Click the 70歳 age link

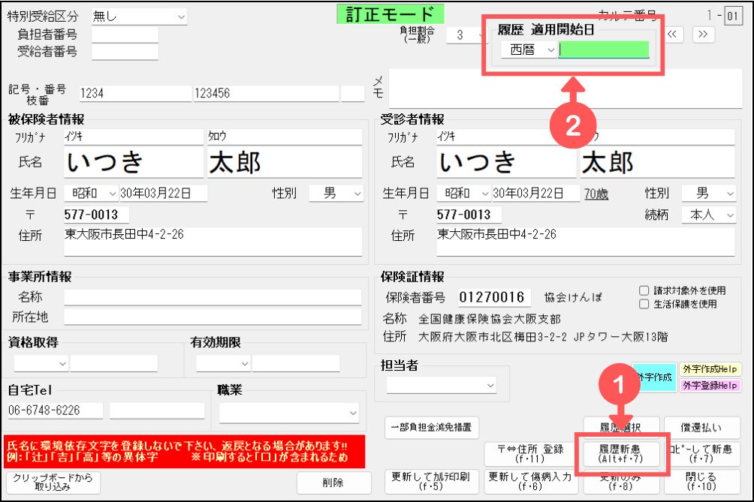(x=596, y=194)
